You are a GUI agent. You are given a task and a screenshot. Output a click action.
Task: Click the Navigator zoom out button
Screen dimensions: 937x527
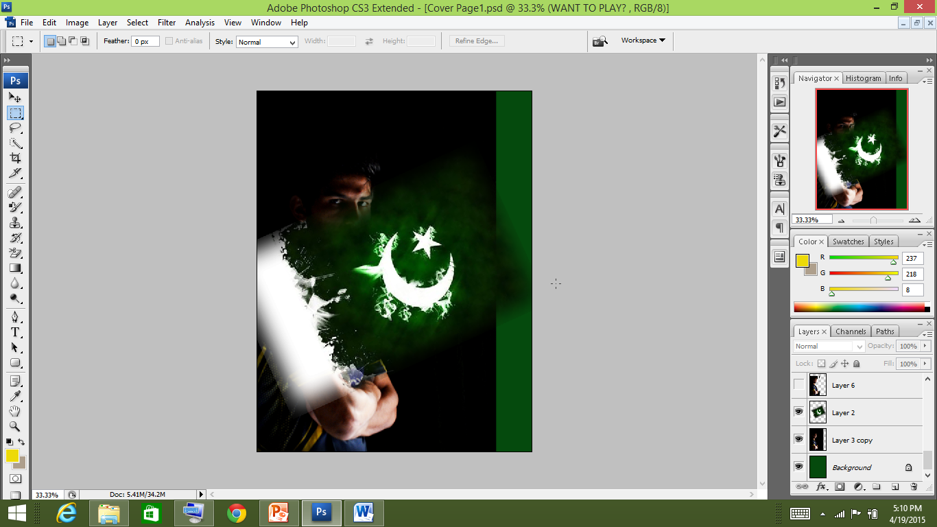(842, 221)
